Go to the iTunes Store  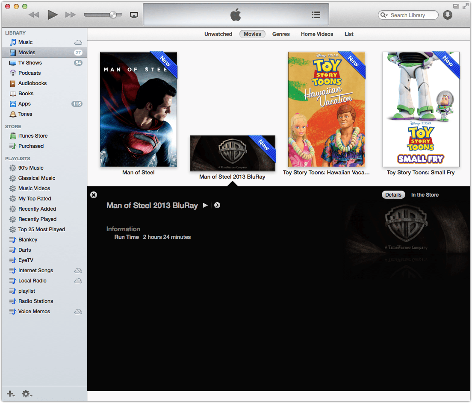(44, 136)
